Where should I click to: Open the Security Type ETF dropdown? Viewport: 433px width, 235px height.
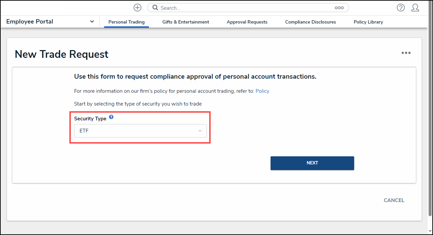click(x=140, y=131)
